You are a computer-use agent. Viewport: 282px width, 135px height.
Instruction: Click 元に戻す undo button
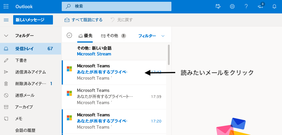pyautogui.click(x=122, y=20)
